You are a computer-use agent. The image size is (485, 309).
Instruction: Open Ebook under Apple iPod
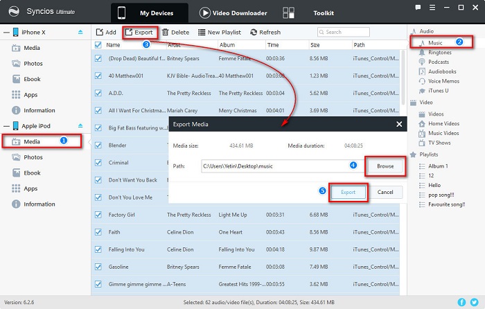point(32,173)
